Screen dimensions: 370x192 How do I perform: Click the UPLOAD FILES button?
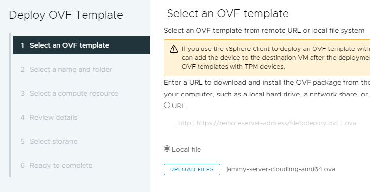[192, 169]
